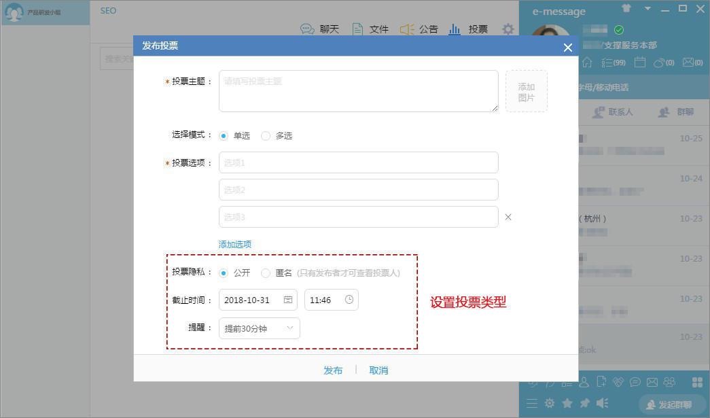Open the task list icon showing (99)
The image size is (710, 418).
coord(613,63)
